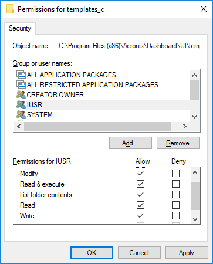Image resolution: width=213 pixels, height=264 pixels.
Task: Select the ALL APPLICATION PACKAGES icon
Action: (21, 75)
